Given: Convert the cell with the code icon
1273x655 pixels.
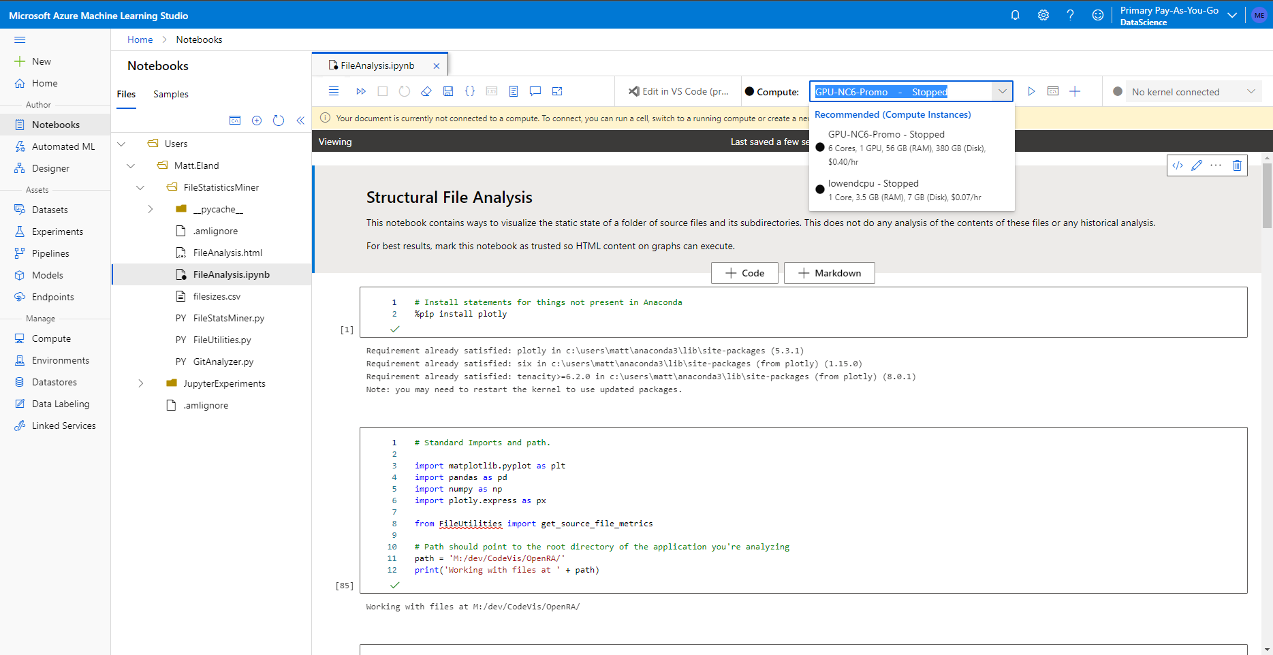Looking at the screenshot, I should [x=1178, y=165].
